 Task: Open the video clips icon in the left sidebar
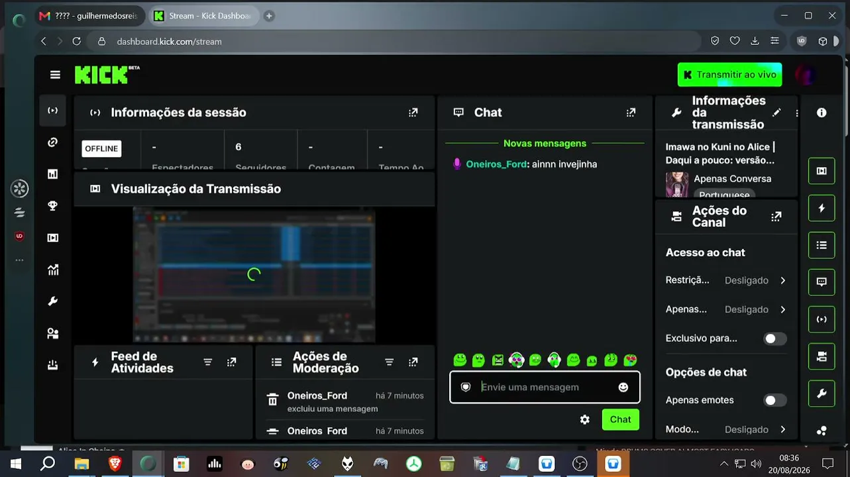coord(53,238)
